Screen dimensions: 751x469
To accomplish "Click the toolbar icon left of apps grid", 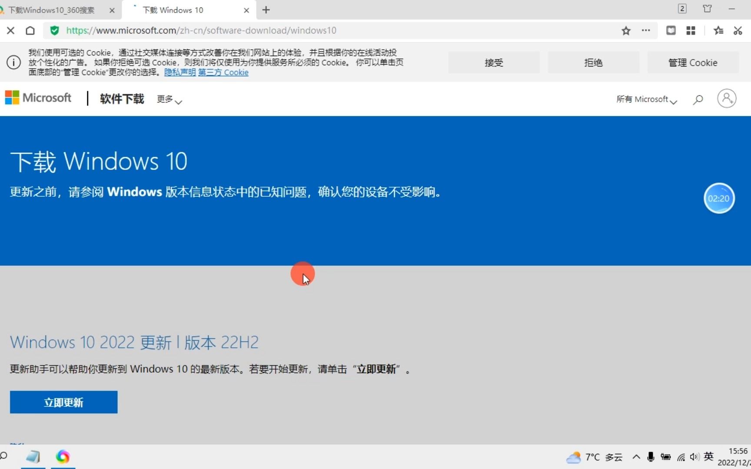I will point(671,30).
